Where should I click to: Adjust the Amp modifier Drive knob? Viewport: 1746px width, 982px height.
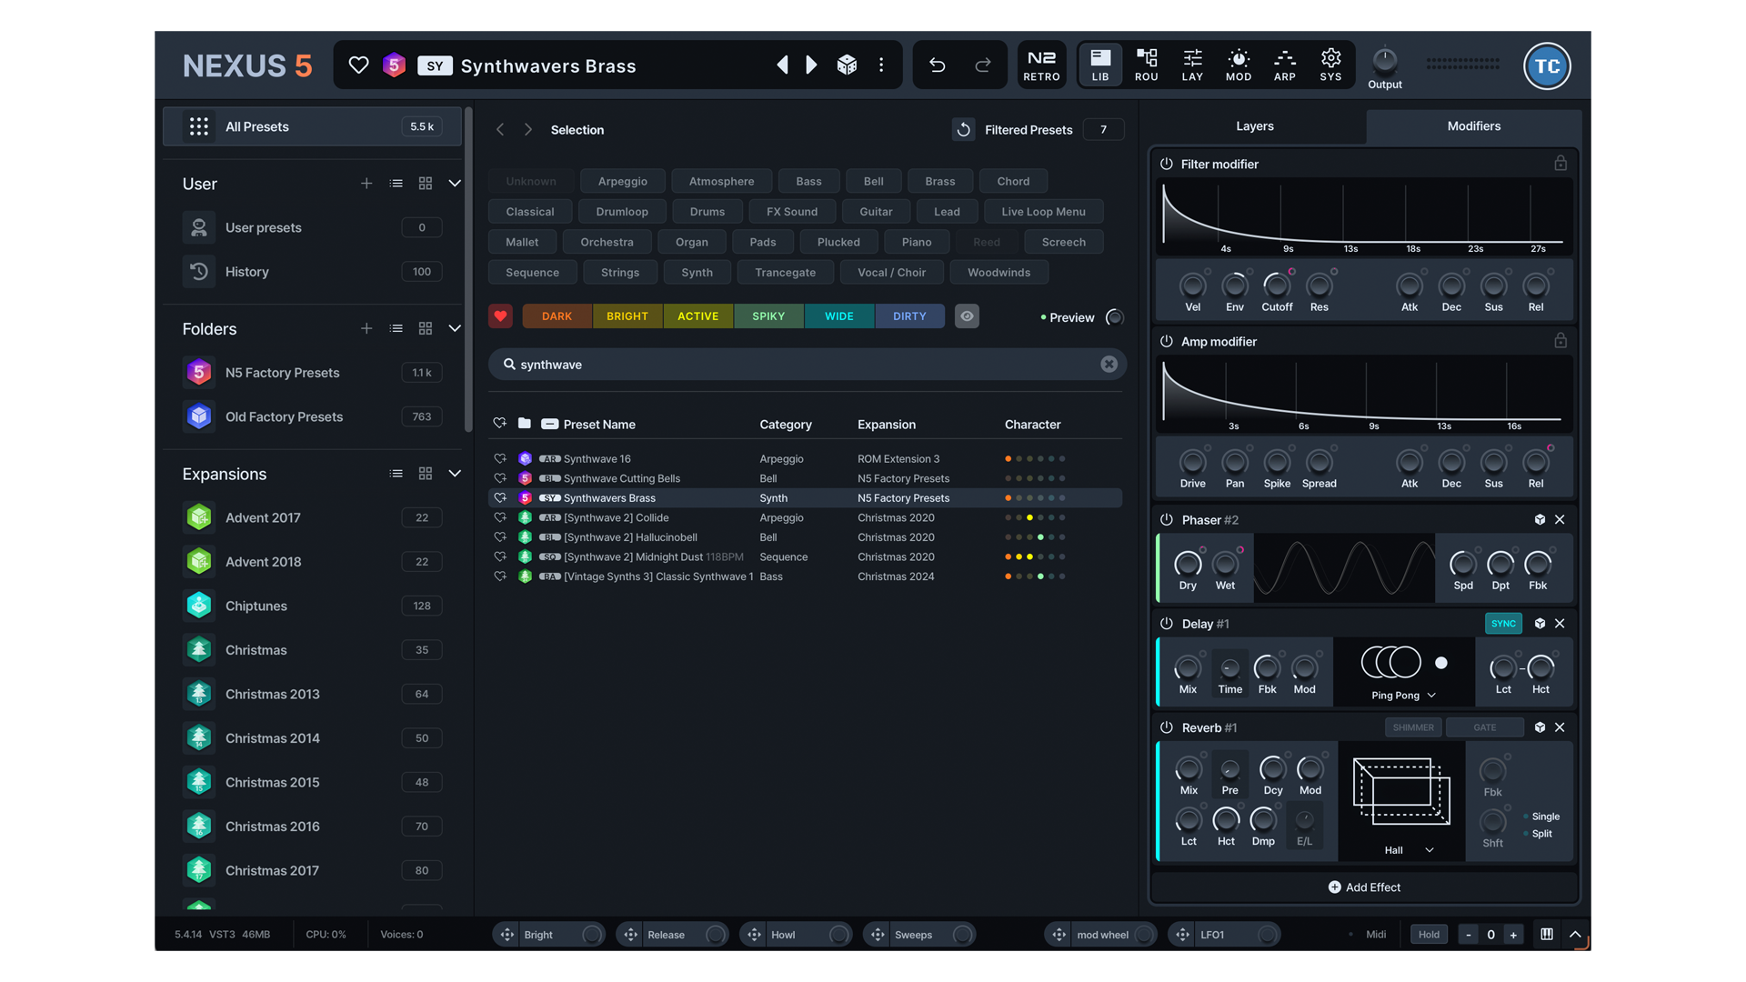1192,462
